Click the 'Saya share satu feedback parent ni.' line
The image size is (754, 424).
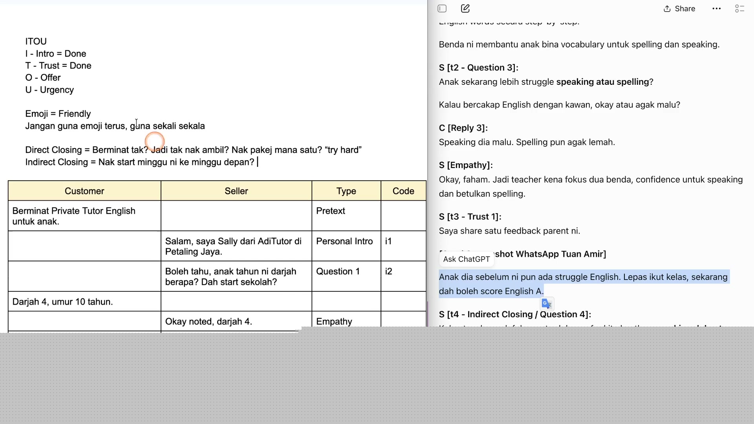510,231
